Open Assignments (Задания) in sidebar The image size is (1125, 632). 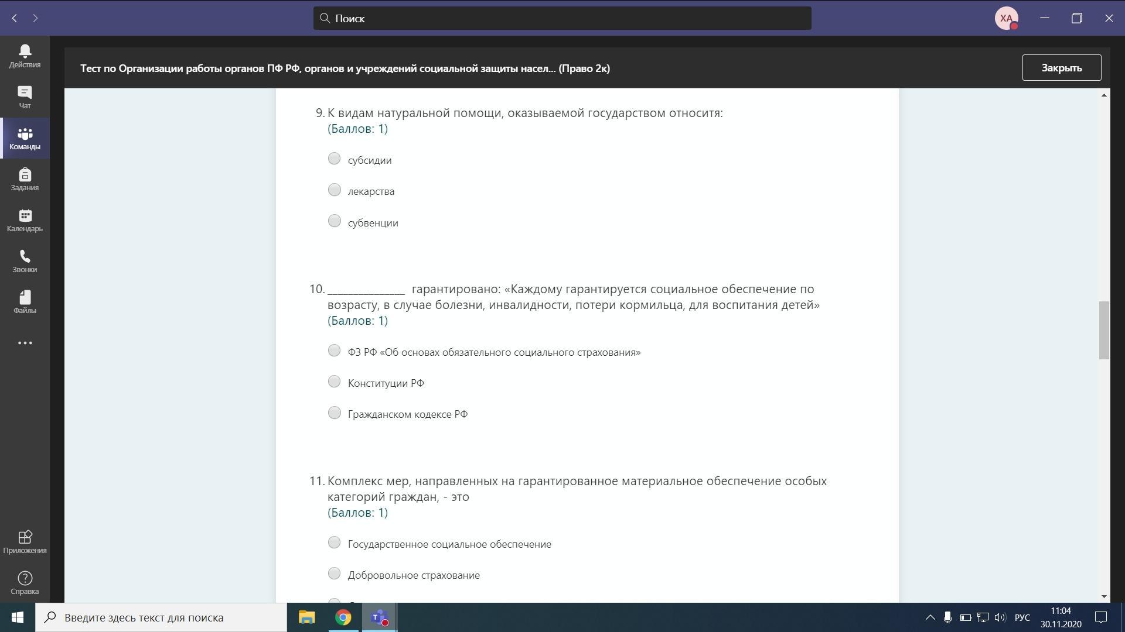coord(25,179)
